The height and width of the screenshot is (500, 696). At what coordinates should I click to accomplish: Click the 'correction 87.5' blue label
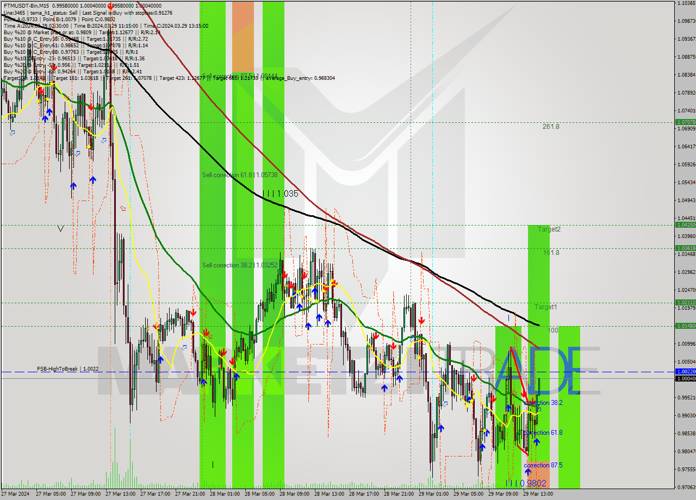click(543, 465)
